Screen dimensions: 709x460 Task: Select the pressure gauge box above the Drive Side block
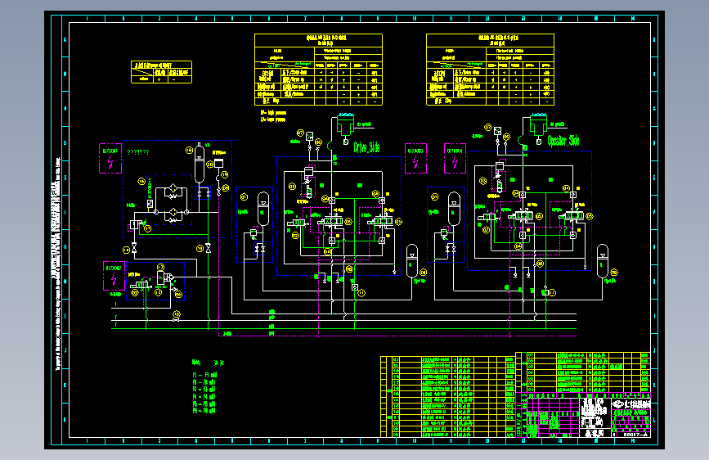click(310, 136)
